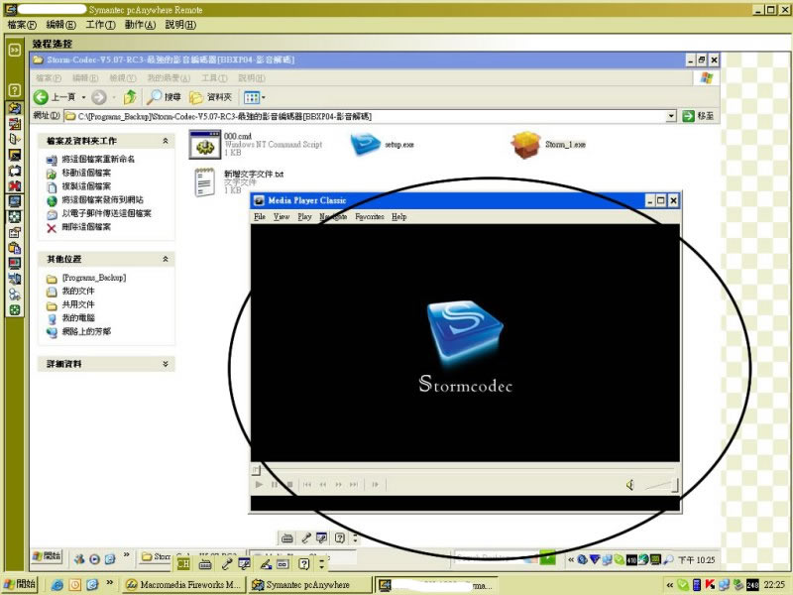The height and width of the screenshot is (595, 793).
Task: Expand hidden icons in remote system tray
Action: coord(571,559)
